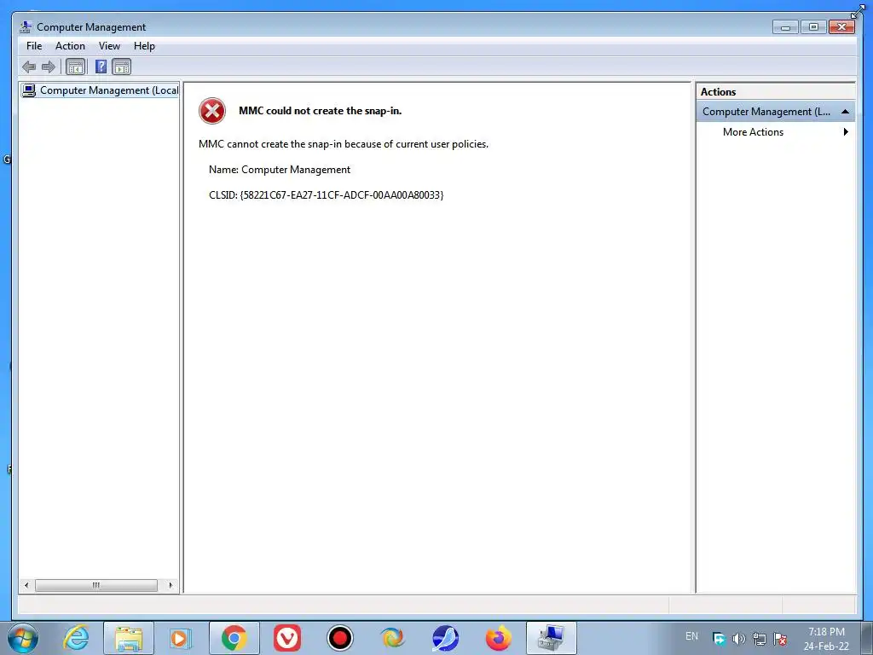Open the Windows Start button
Image resolution: width=873 pixels, height=655 pixels.
tap(23, 638)
